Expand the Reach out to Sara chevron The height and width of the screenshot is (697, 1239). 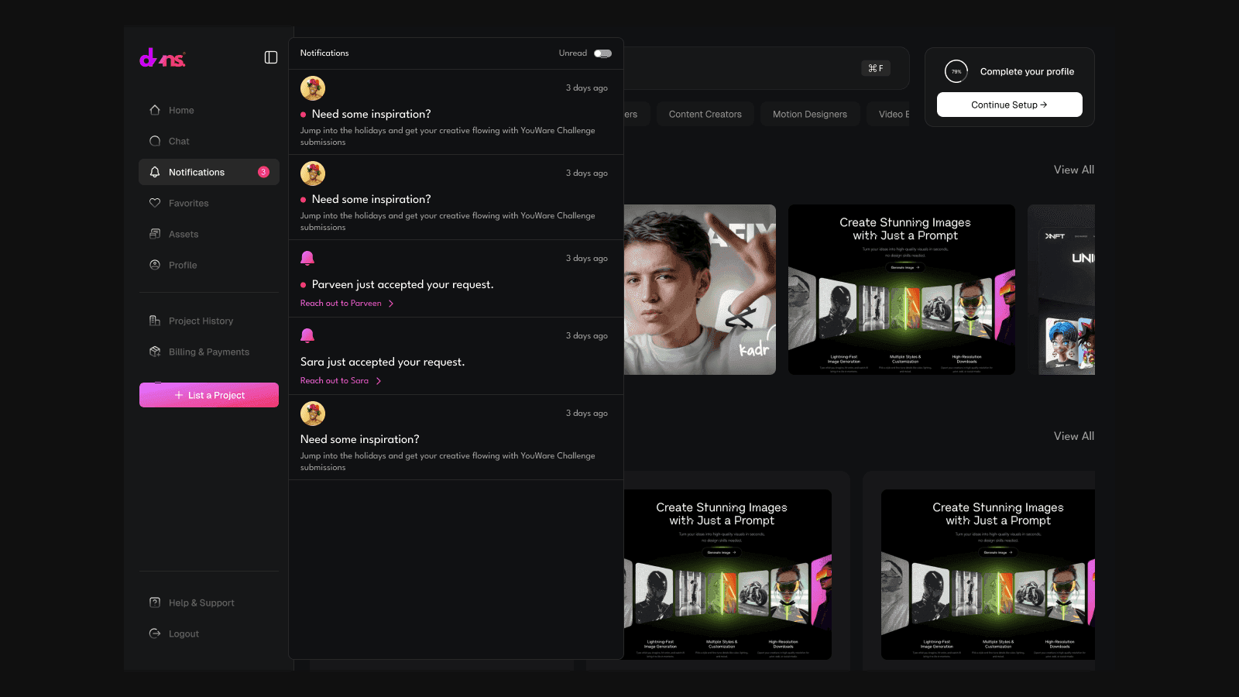[x=379, y=381]
